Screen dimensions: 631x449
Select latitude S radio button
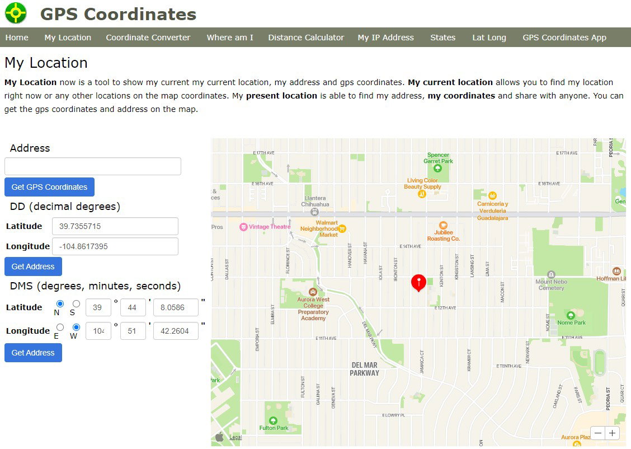pyautogui.click(x=76, y=303)
